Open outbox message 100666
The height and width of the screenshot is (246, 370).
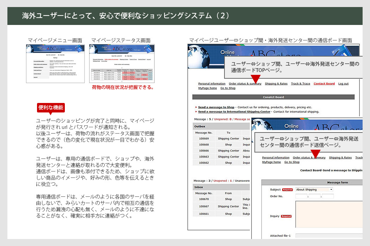click(204, 151)
